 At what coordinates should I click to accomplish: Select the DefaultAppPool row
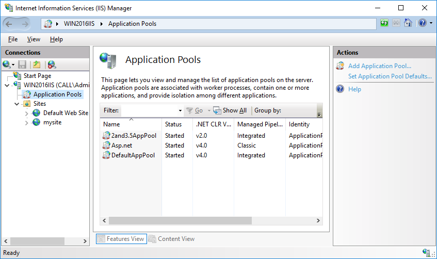[211, 155]
